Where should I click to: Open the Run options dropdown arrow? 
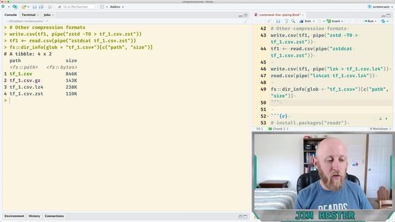click(376, 22)
